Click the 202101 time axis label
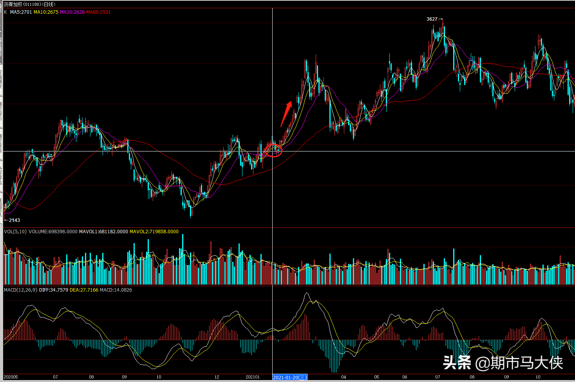 pos(253,377)
